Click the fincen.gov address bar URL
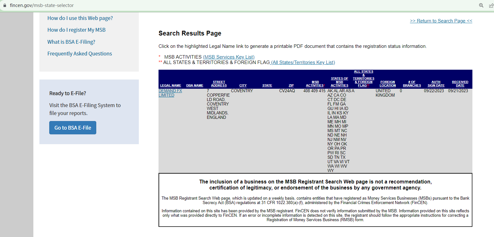Viewport: 494px width, 237px height. pyautogui.click(x=42, y=5)
